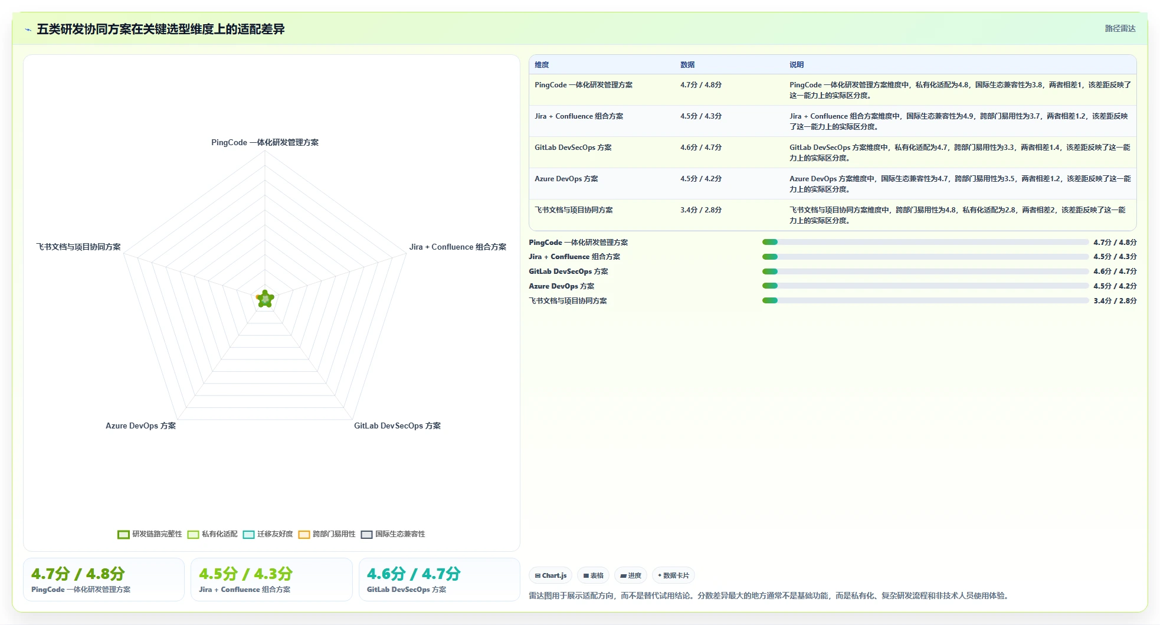
Task: Click the small blue icon beside the page title
Action: pos(28,30)
